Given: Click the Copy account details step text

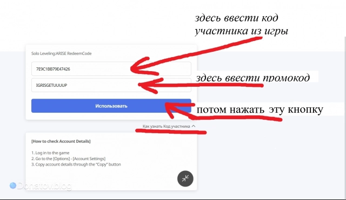Looking at the screenshot, I should coord(76,164).
